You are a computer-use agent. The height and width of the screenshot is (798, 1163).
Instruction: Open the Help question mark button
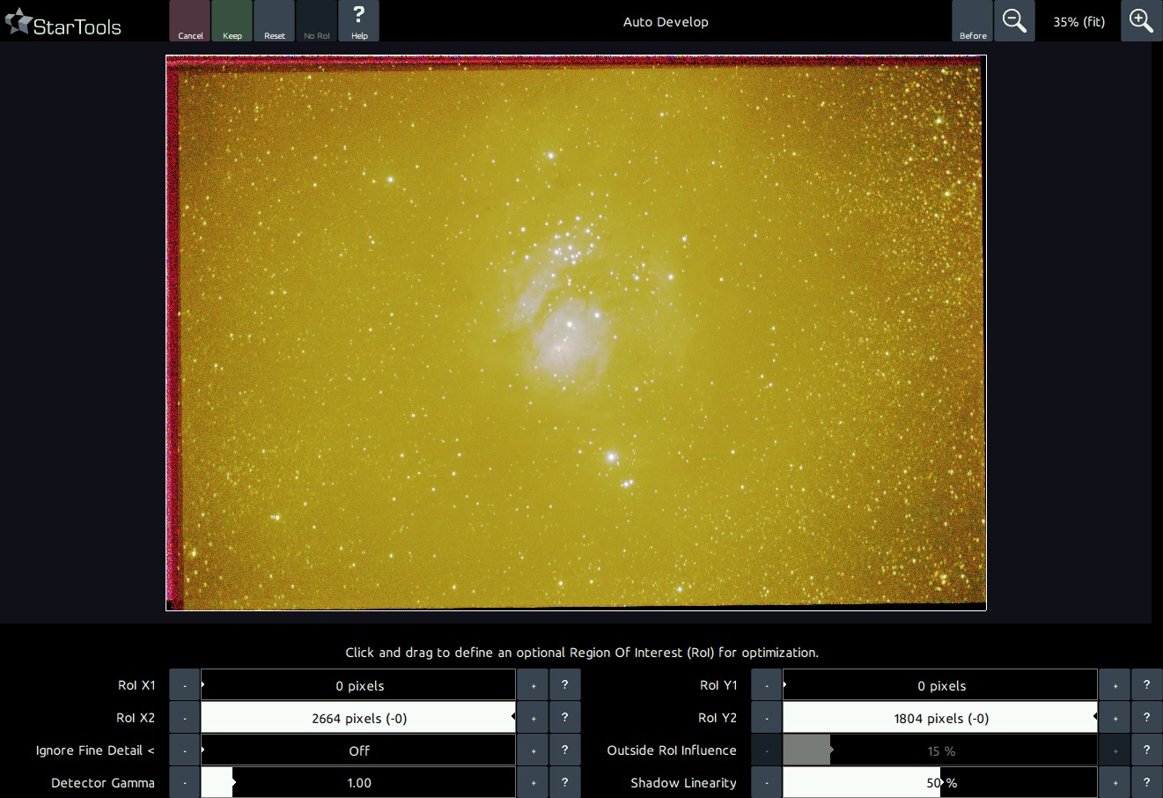point(358,21)
